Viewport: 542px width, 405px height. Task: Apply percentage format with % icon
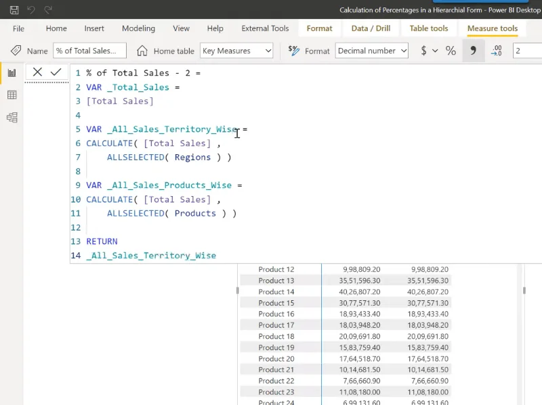tap(451, 51)
